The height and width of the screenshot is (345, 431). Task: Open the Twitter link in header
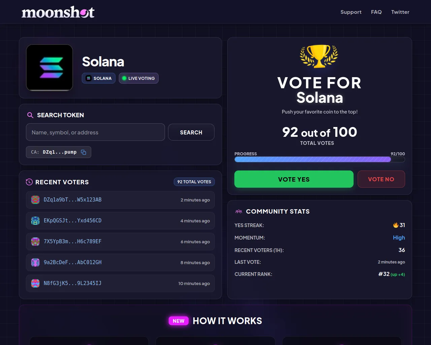click(400, 12)
